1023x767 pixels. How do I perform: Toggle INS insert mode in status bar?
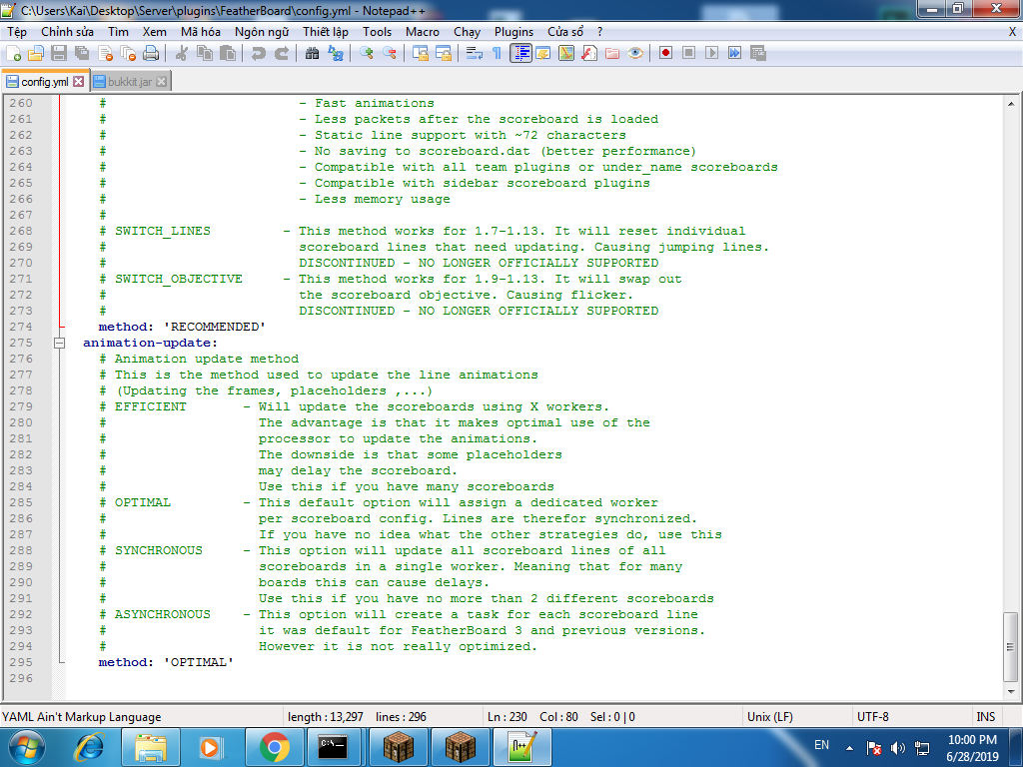(x=985, y=717)
